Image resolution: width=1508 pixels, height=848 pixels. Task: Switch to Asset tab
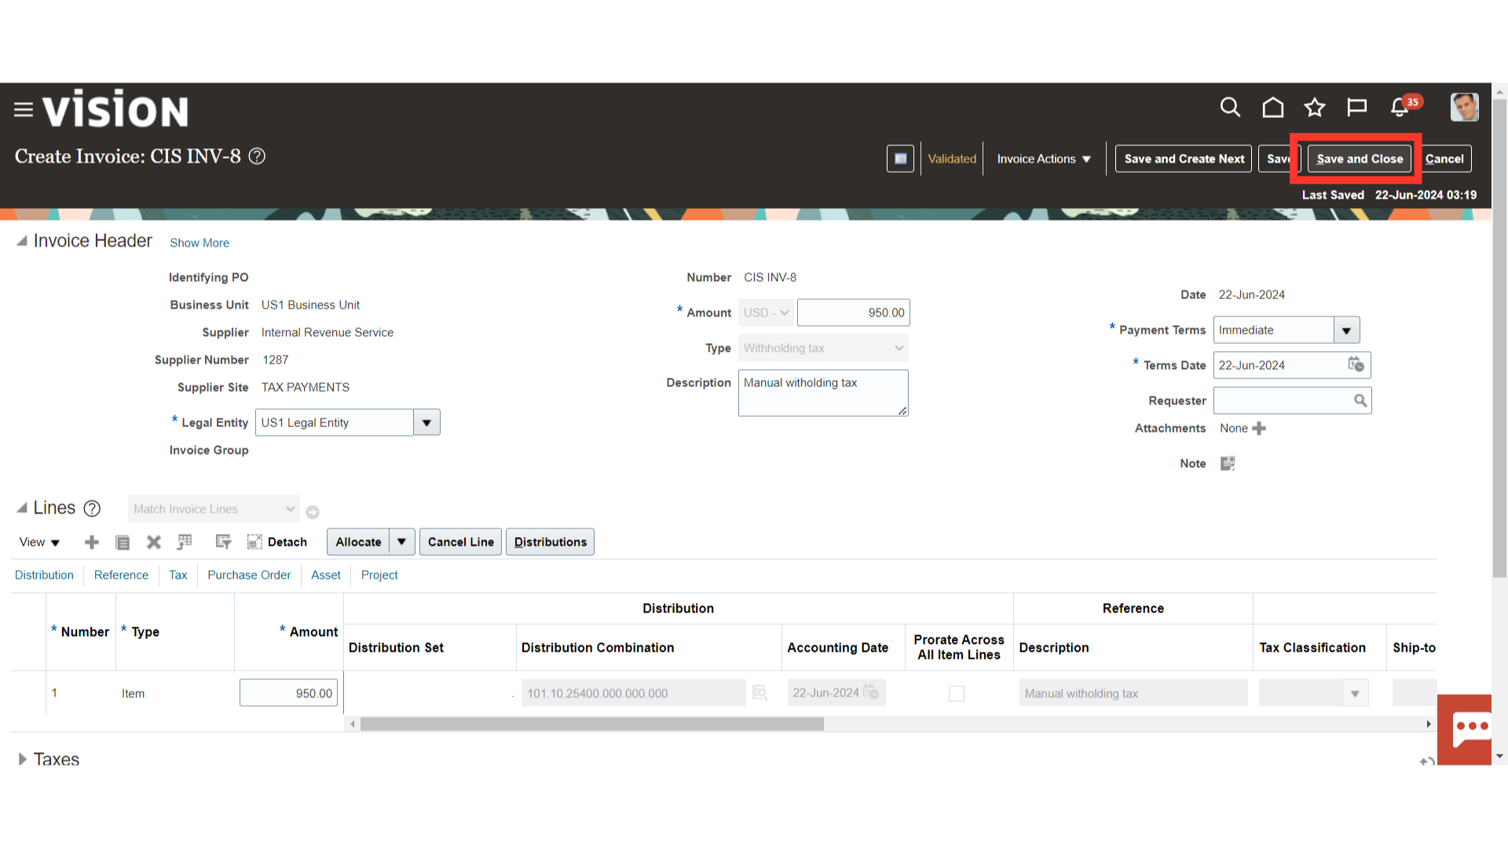click(x=326, y=575)
